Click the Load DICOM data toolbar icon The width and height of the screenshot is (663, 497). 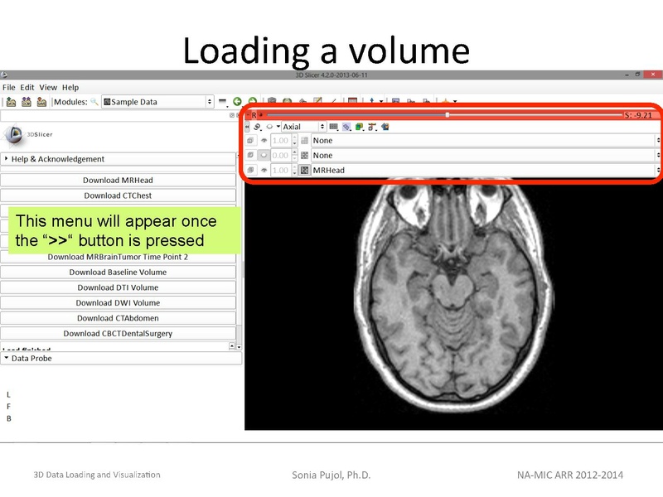[x=27, y=102]
